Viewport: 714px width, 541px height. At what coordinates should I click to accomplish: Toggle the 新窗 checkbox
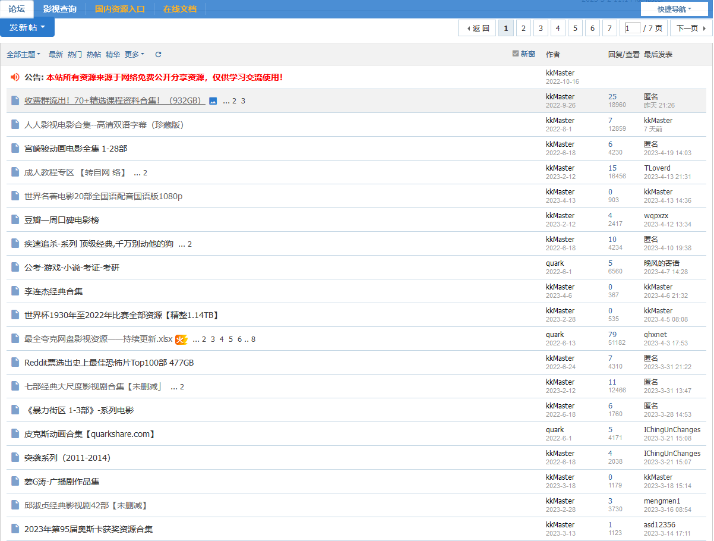tap(516, 54)
